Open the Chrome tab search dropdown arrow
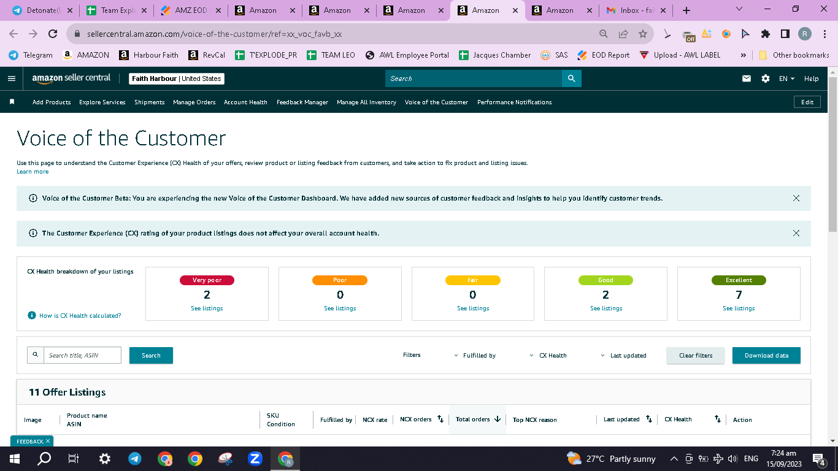838x471 pixels. pos(739,9)
